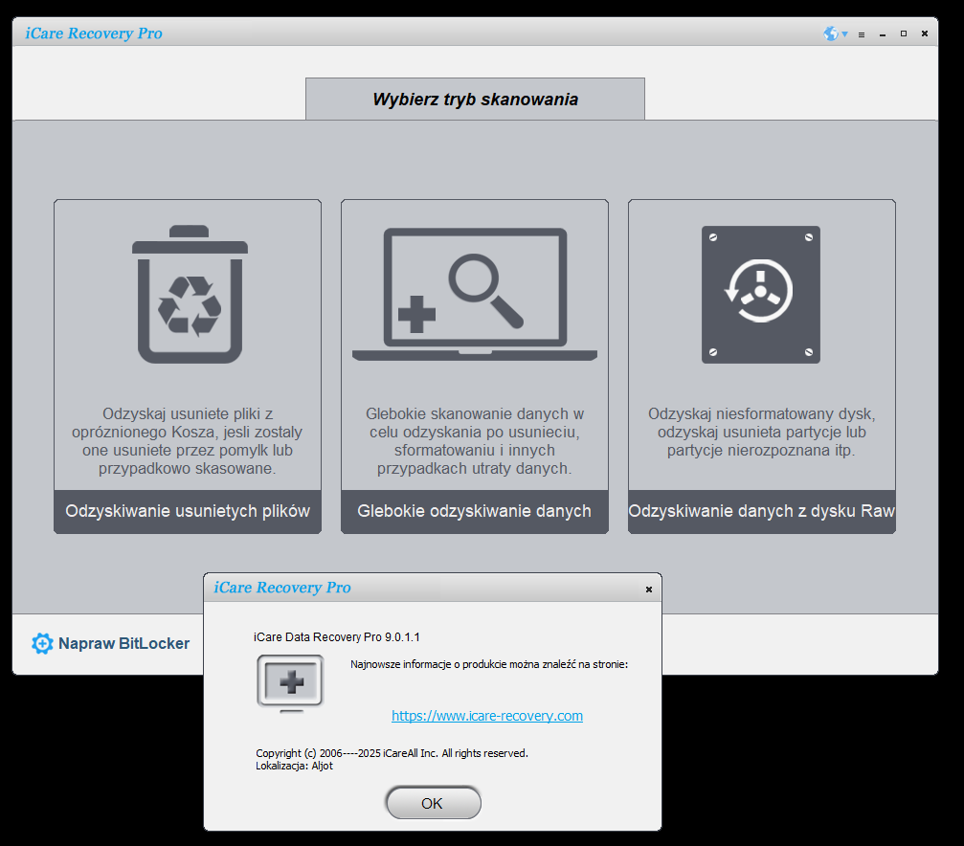Minimize the main iCare Recovery Pro window

tap(883, 34)
